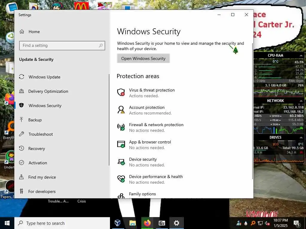Image resolution: width=306 pixels, height=229 pixels.
Task: Open the network tray icon
Action: click(x=260, y=223)
